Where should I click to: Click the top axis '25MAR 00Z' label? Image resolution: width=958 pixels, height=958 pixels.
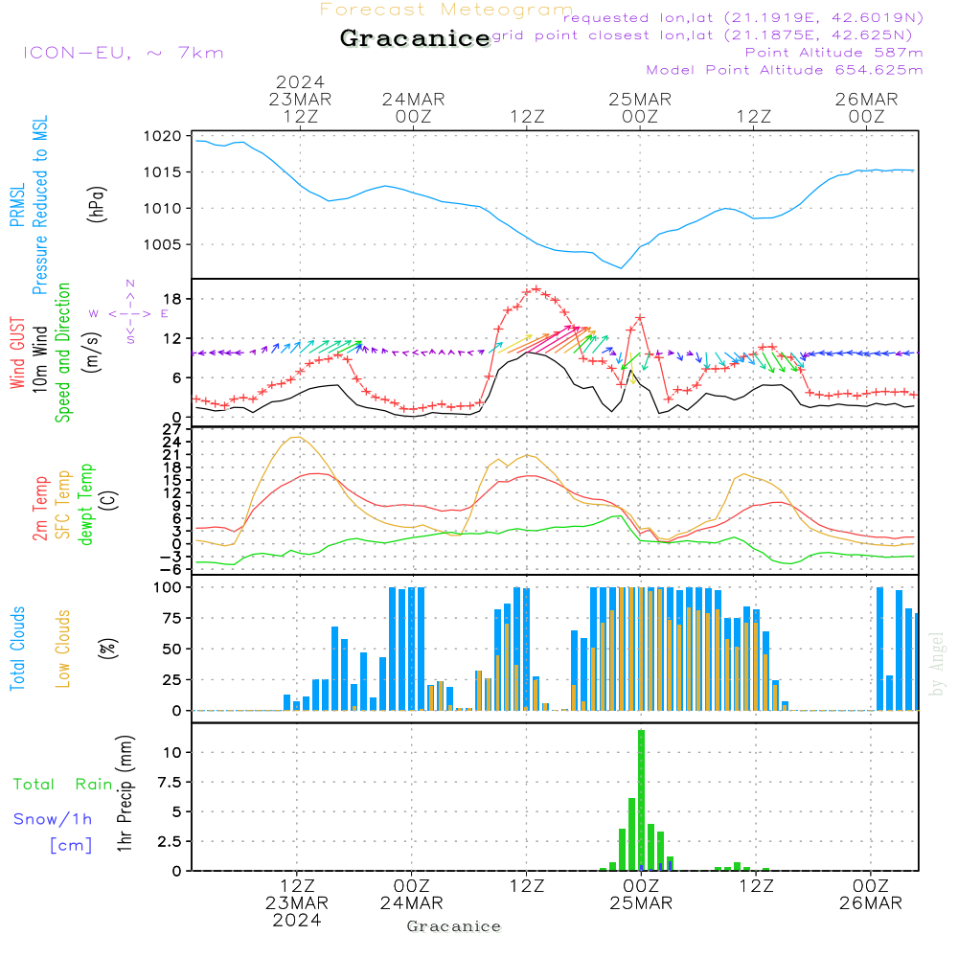640,107
